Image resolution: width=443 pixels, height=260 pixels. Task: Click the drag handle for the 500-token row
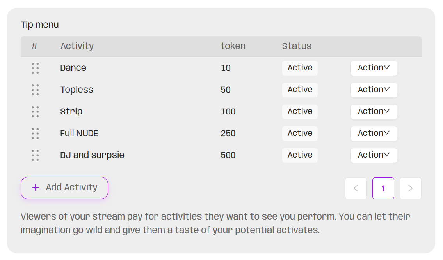point(35,155)
